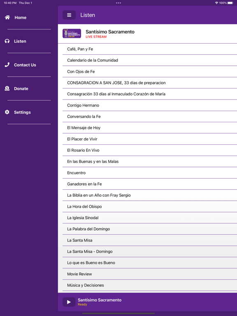Select Contigo Hermano
237x316 pixels.
[x=150, y=105]
